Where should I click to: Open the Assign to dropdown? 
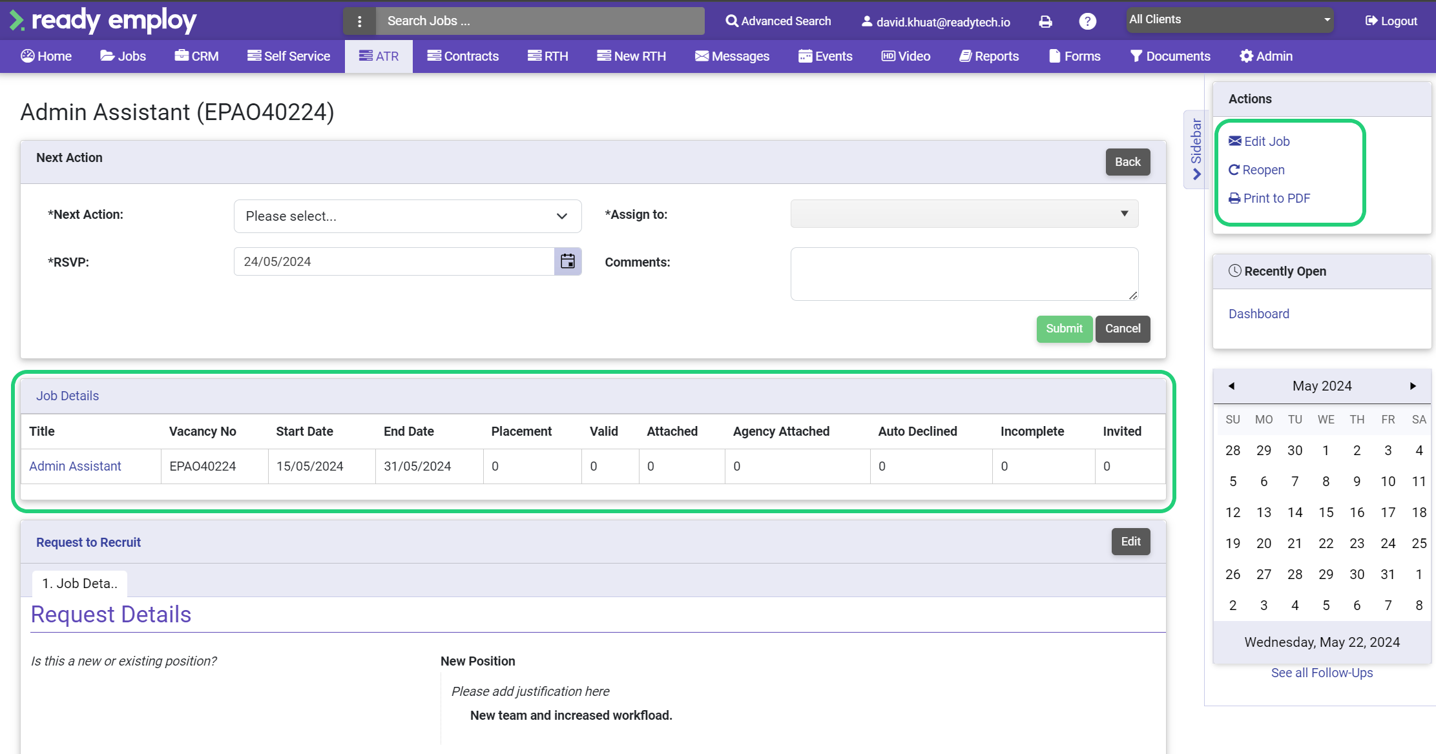pyautogui.click(x=964, y=214)
